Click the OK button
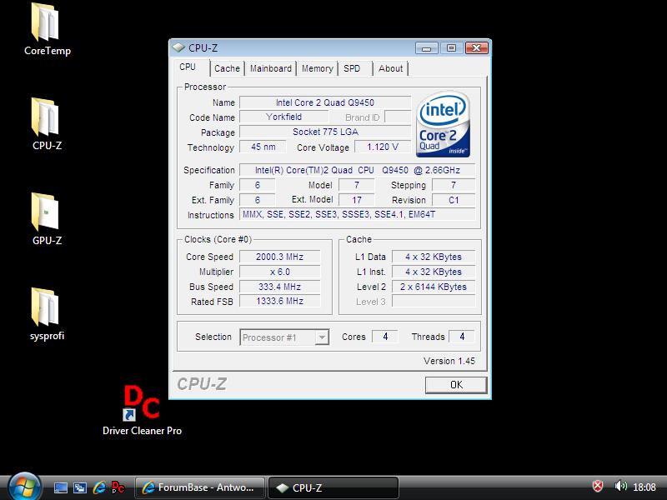Screen dimensions: 667x500 (456, 385)
